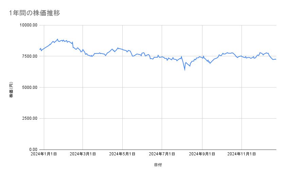
Task: Click the highest peak of the price line
Action: 57,39
